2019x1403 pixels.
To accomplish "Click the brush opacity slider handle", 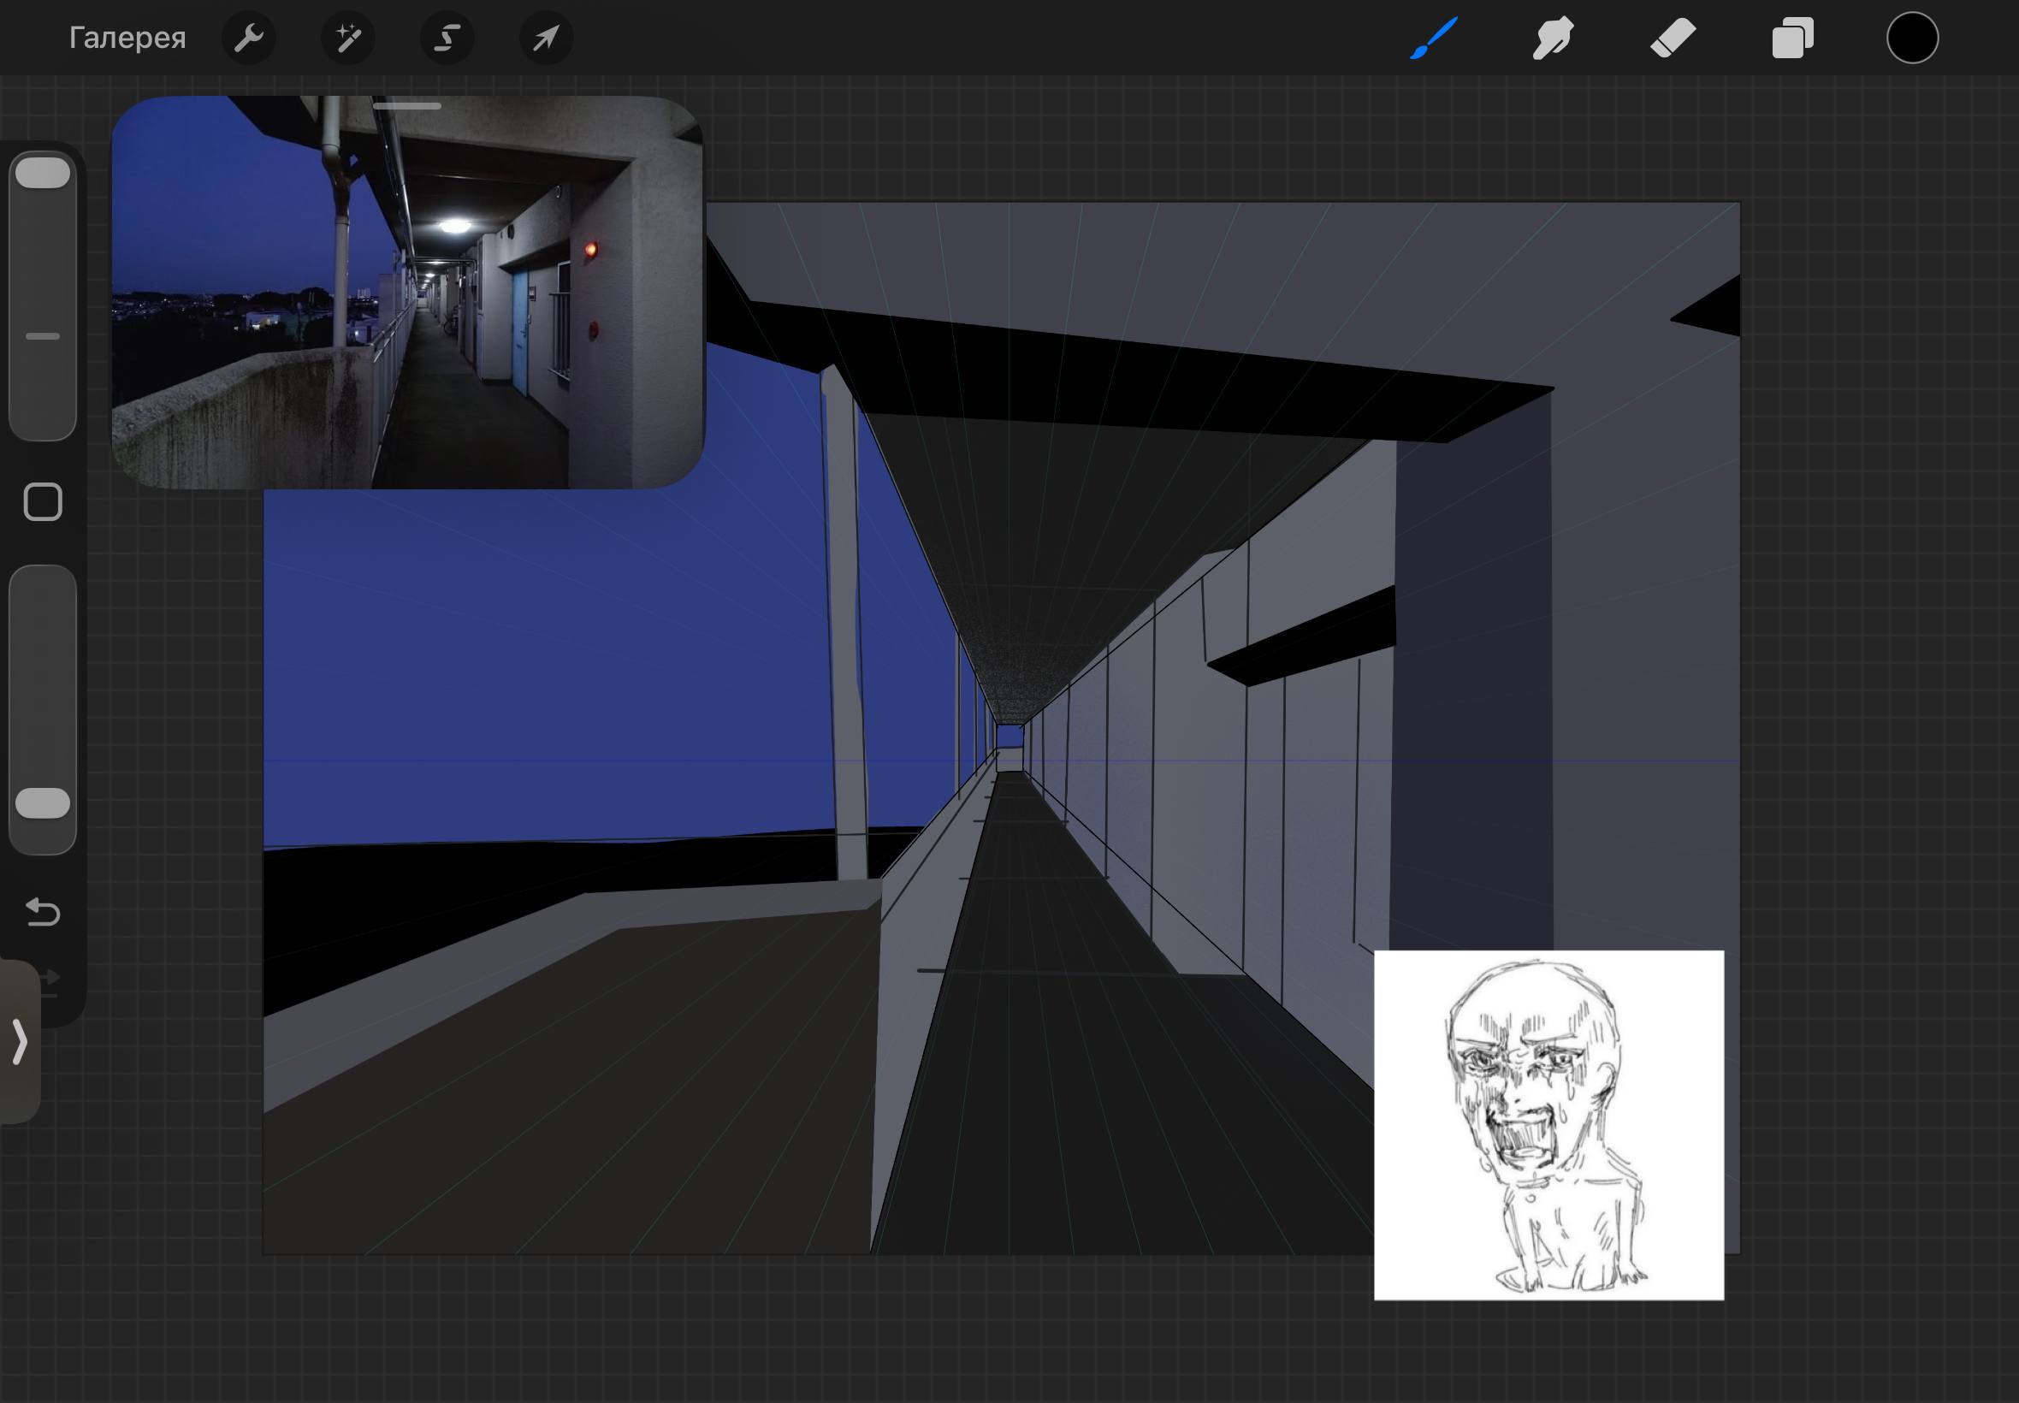I will [x=42, y=802].
